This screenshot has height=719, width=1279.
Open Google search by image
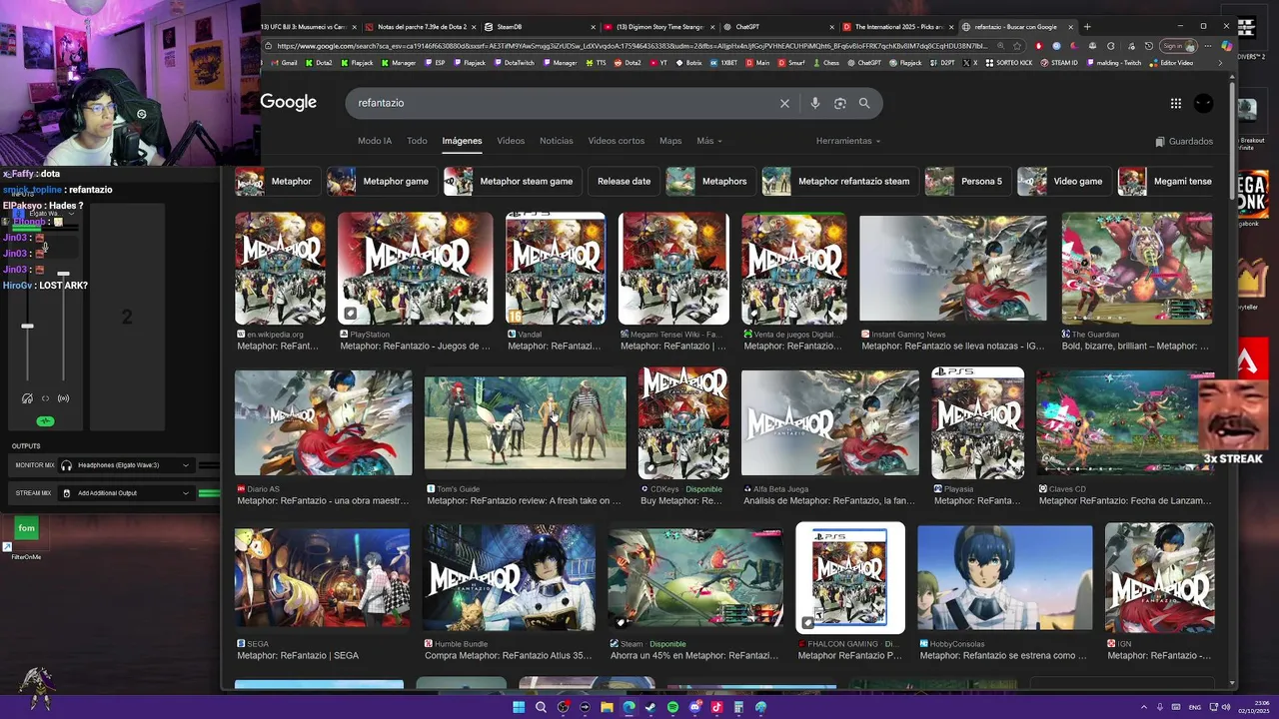click(840, 103)
